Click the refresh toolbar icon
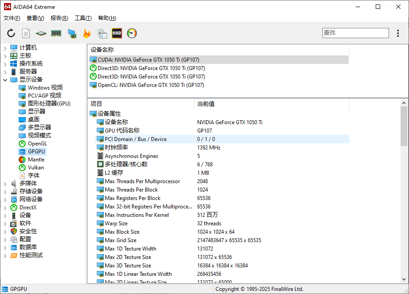The image size is (409, 294). click(x=11, y=33)
